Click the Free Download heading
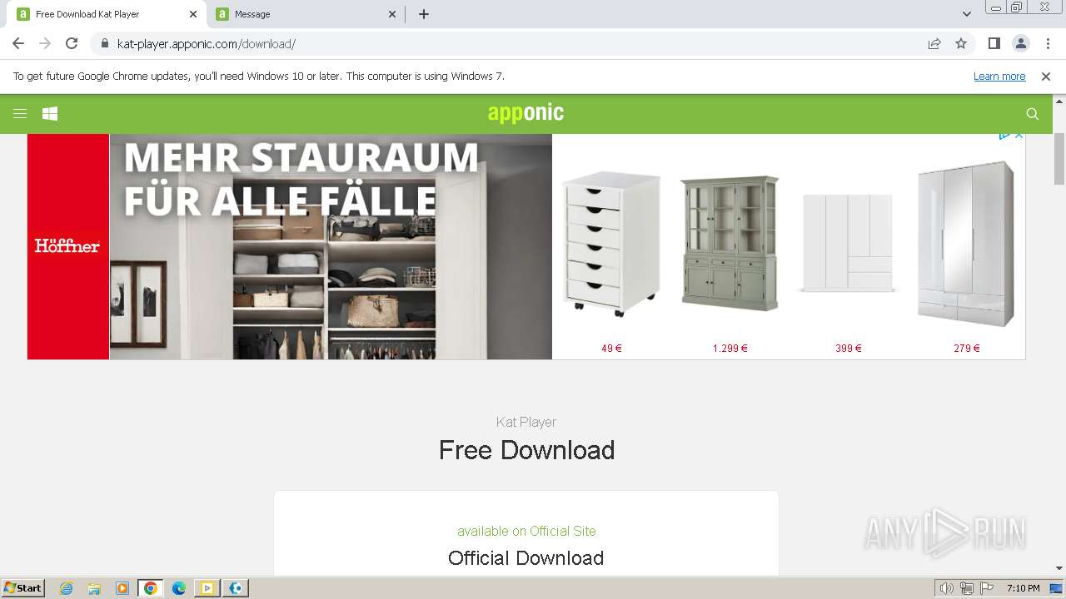 pos(526,450)
